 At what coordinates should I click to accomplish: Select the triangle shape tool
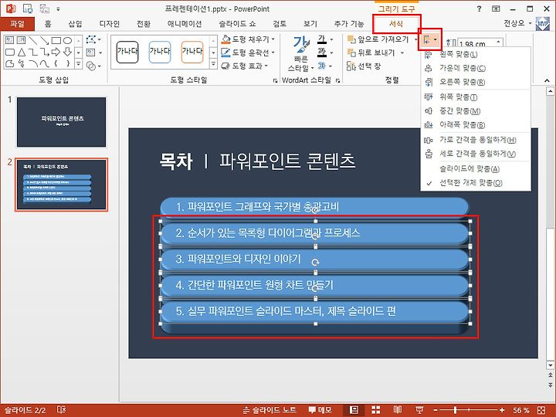coord(22,53)
